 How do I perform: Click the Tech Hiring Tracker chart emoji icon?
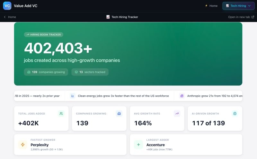click(x=108, y=17)
